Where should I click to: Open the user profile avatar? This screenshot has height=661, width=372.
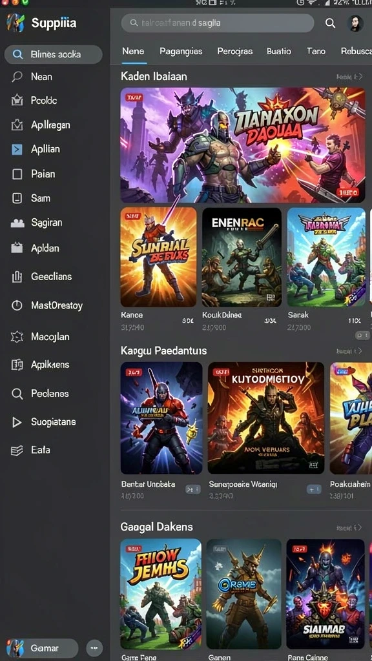(355, 24)
